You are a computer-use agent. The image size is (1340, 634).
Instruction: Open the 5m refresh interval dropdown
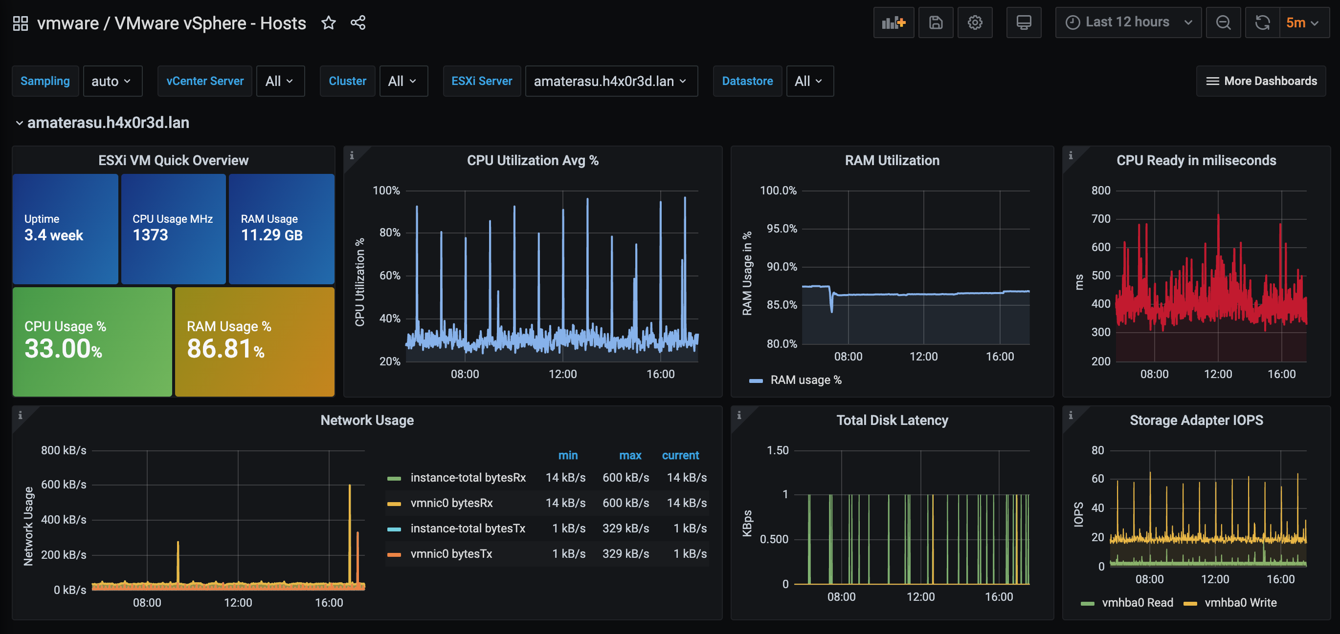[1304, 23]
